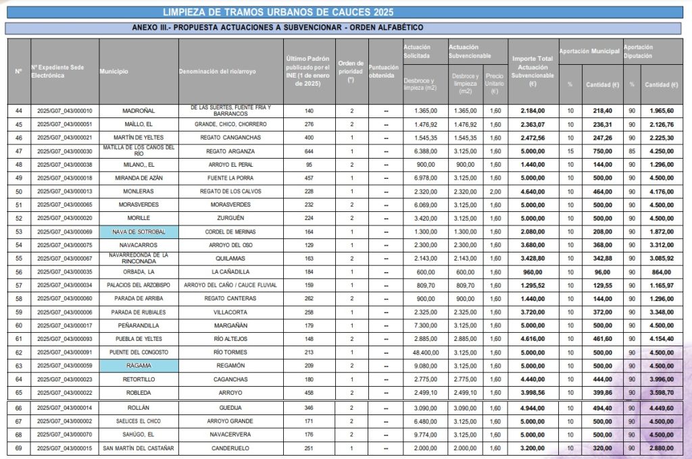Click the REGAMÓN river cell
This screenshot has width=692, height=459.
(x=230, y=366)
